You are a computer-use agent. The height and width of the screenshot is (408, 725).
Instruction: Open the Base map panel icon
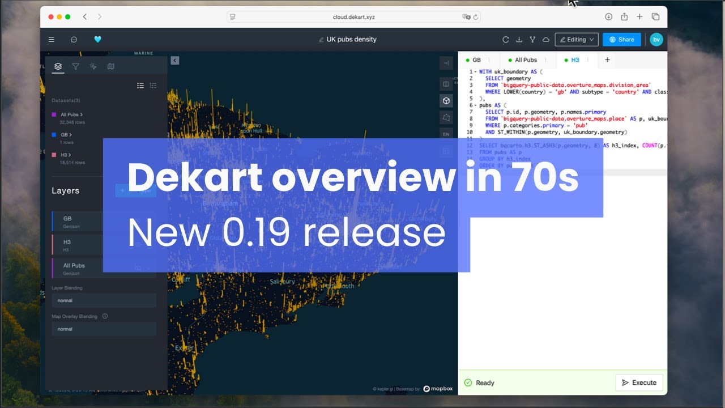tap(110, 66)
